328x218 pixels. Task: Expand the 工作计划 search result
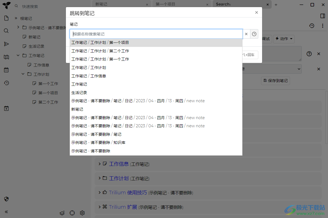99,178
